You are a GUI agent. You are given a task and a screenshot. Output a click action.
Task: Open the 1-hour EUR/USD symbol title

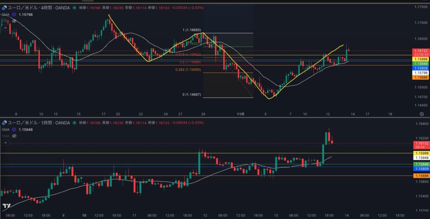pyautogui.click(x=38, y=123)
